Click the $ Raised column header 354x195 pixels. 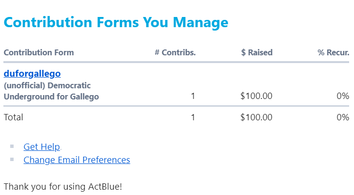pos(257,52)
